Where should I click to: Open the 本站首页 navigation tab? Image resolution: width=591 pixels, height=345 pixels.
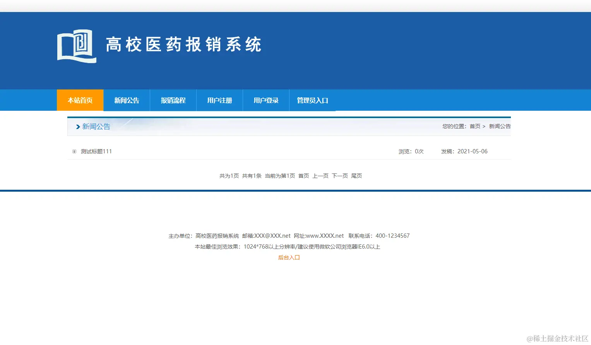point(80,100)
